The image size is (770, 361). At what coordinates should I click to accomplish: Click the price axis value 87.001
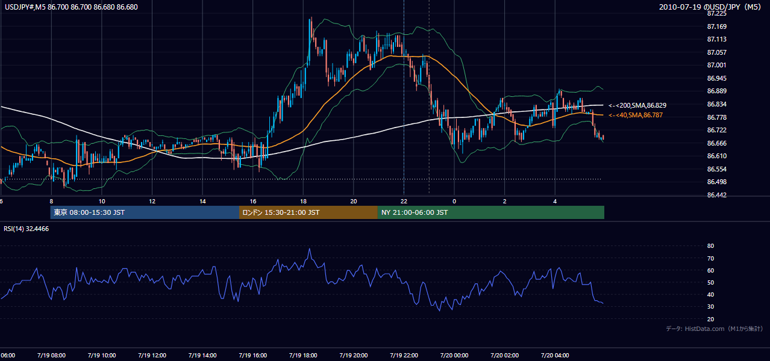click(x=717, y=66)
